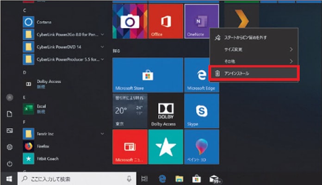Open the Dolby Access tile

click(x=166, y=111)
